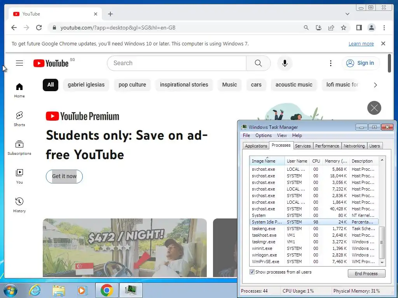Go to Home in sidebar

(x=19, y=90)
